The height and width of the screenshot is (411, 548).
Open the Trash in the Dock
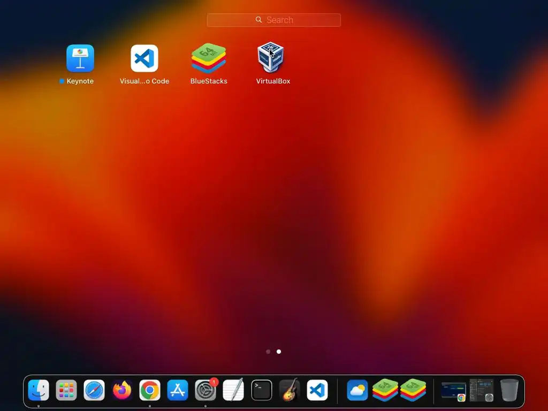click(x=509, y=390)
